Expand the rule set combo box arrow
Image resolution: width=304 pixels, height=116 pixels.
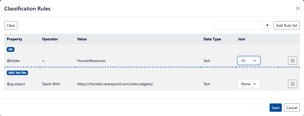(267, 25)
